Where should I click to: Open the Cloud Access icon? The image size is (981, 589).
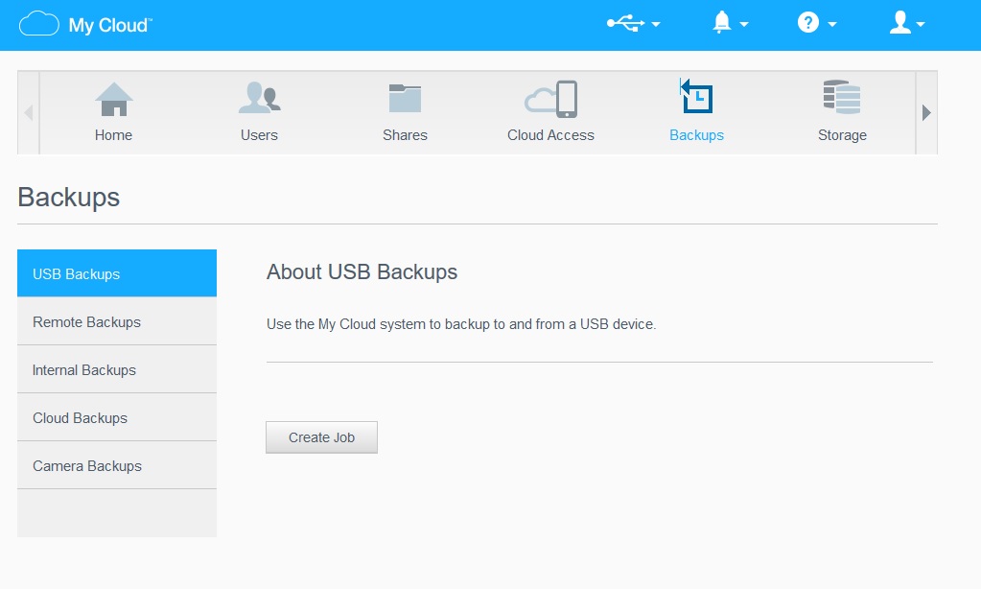pyautogui.click(x=550, y=99)
